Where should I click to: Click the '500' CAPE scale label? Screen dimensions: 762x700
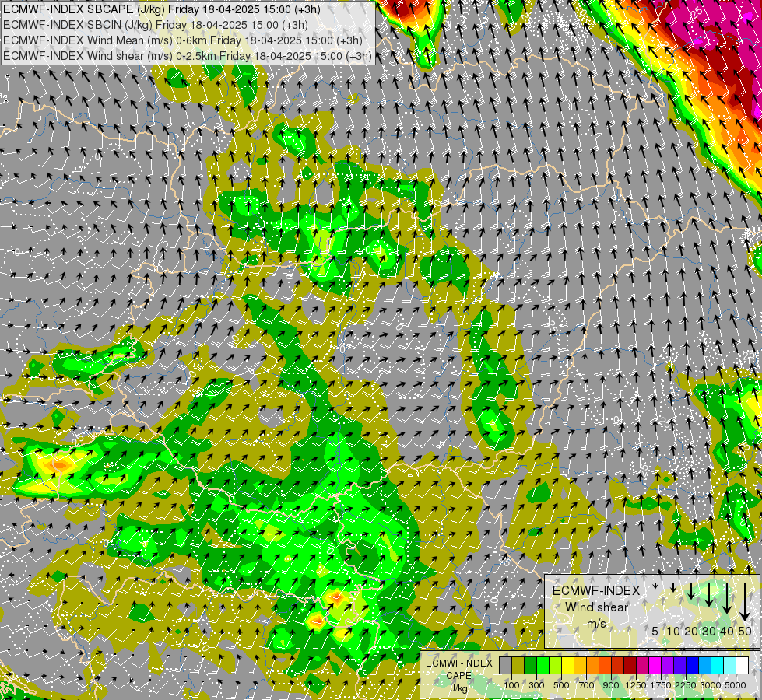coord(561,685)
